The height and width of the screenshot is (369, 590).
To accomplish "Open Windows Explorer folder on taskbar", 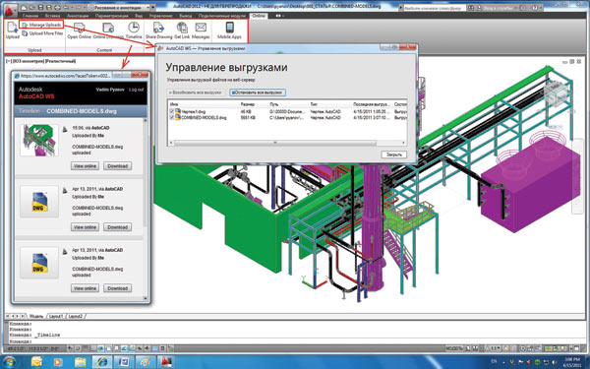I will [x=80, y=362].
